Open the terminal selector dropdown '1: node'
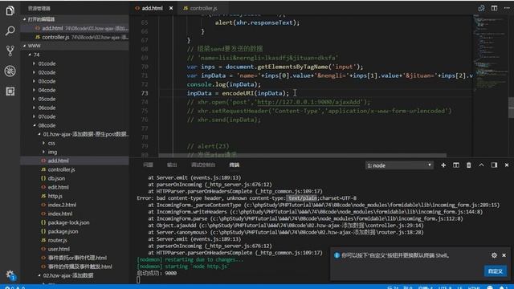 tap(399, 165)
